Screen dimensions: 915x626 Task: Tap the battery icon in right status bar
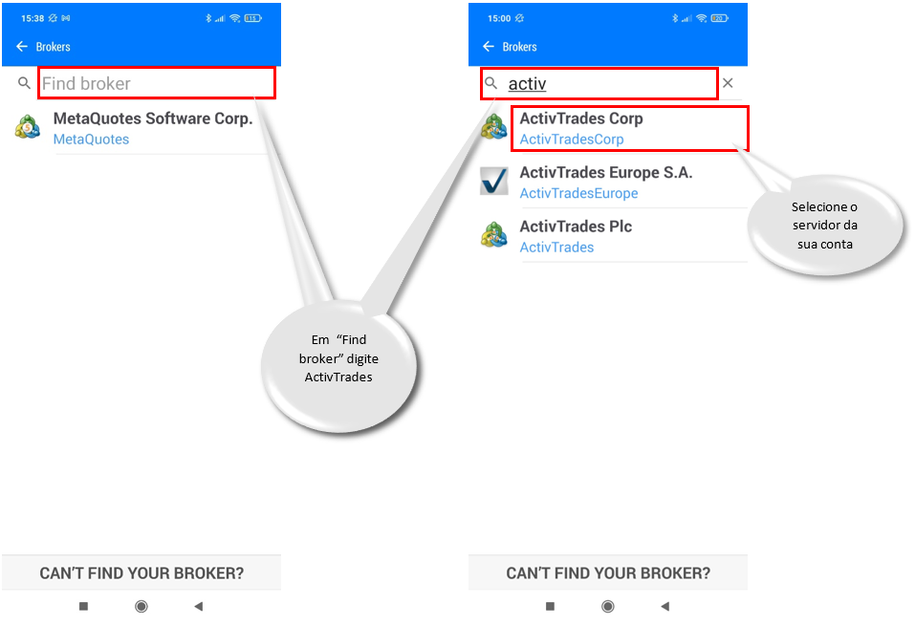(720, 18)
